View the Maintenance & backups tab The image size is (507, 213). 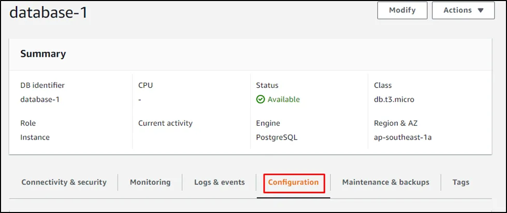coord(385,182)
